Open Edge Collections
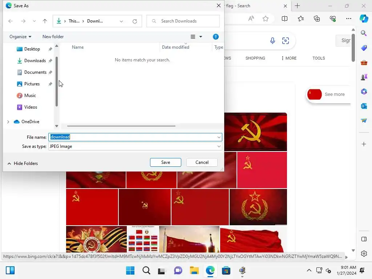The image size is (372, 279). tap(317, 19)
